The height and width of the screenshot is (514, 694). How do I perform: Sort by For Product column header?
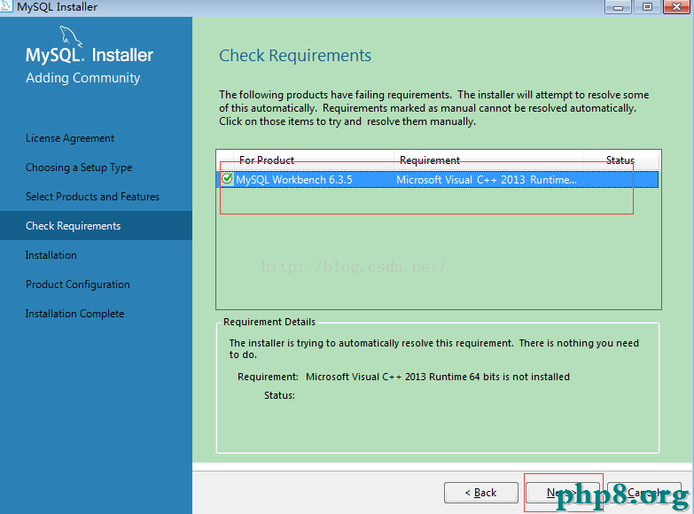(x=314, y=160)
